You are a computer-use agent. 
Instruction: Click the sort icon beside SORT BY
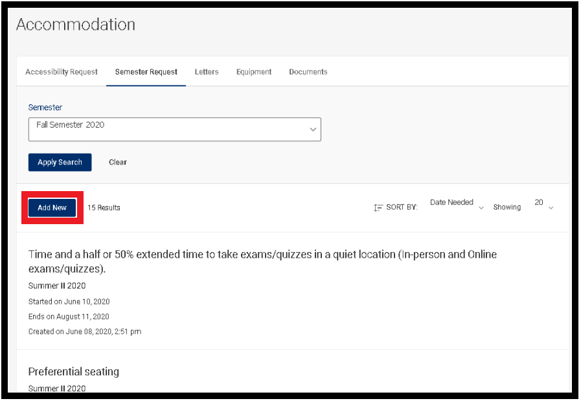pyautogui.click(x=378, y=208)
